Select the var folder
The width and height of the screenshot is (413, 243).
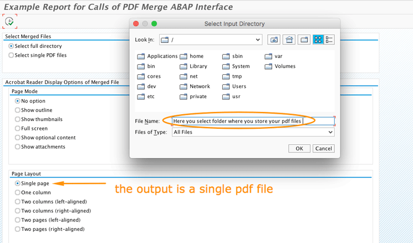274,56
